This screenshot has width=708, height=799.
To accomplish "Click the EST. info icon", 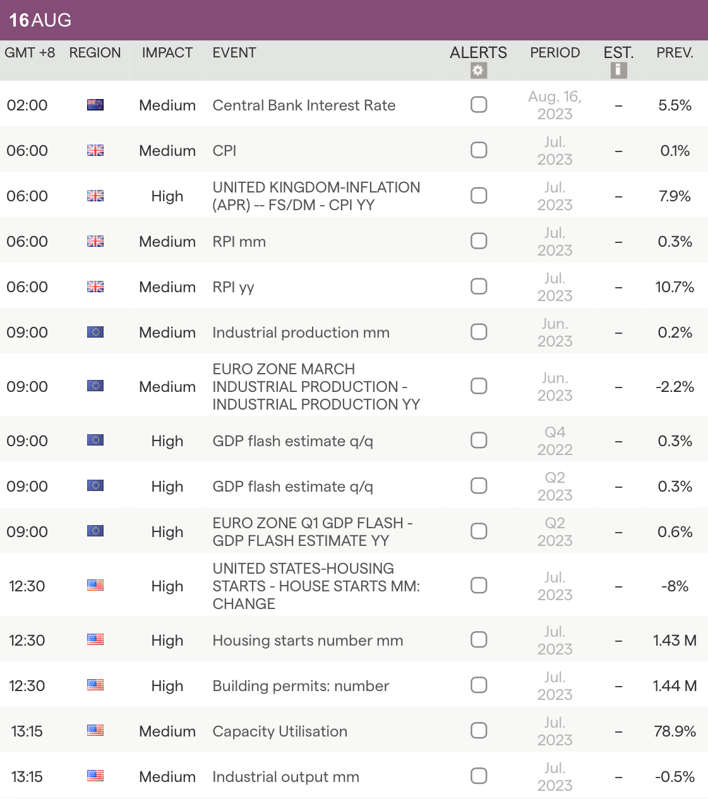I will [x=618, y=70].
